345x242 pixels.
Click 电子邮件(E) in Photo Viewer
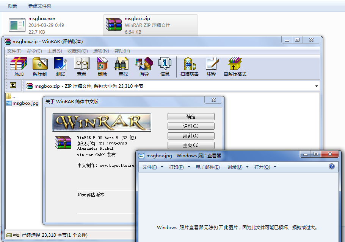point(208,167)
